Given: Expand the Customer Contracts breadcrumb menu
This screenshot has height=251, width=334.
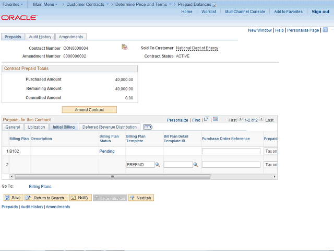Looking at the screenshot, I should (x=88, y=4).
